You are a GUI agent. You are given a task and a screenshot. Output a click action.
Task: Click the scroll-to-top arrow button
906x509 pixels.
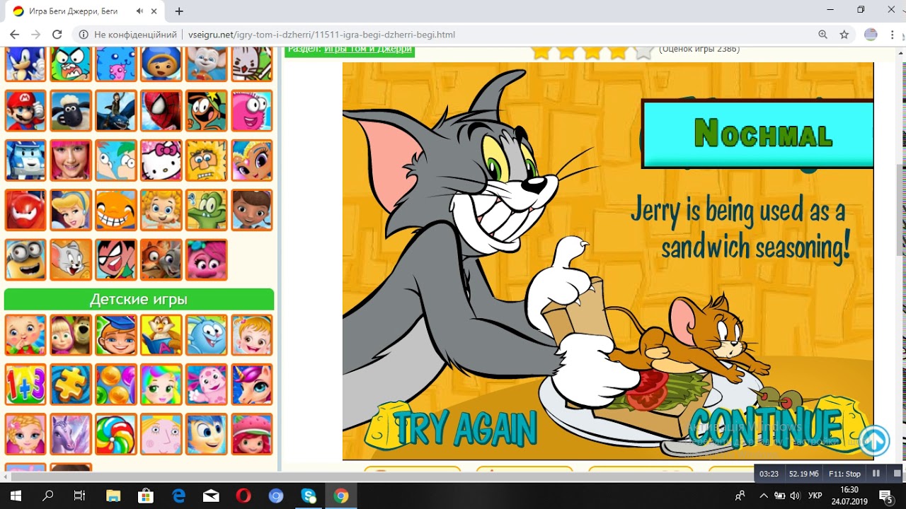pyautogui.click(x=874, y=441)
